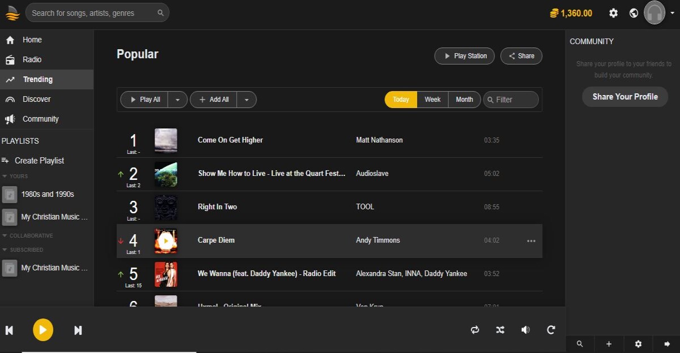Image resolution: width=680 pixels, height=353 pixels.
Task: Click song title Come On Get Higher
Action: [x=230, y=140]
